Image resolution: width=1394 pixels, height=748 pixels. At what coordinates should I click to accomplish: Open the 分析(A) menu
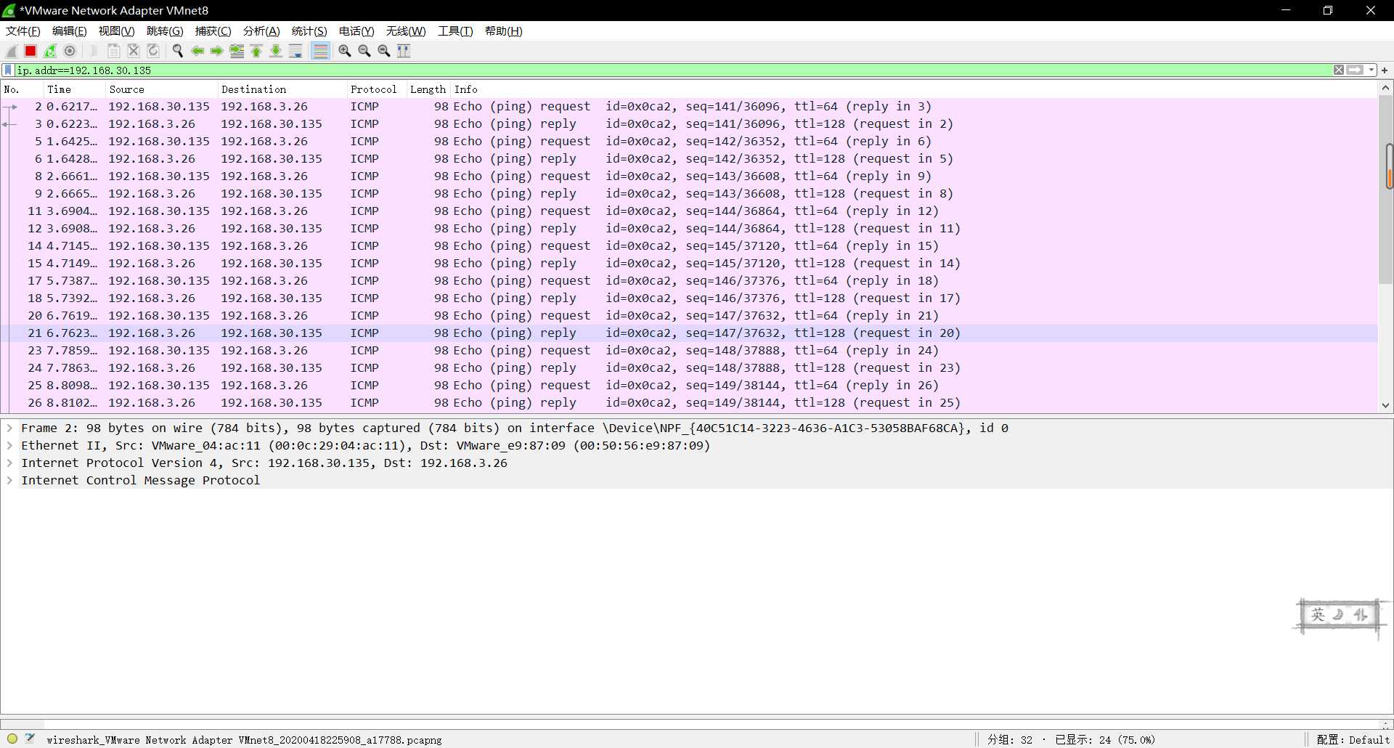(x=261, y=31)
